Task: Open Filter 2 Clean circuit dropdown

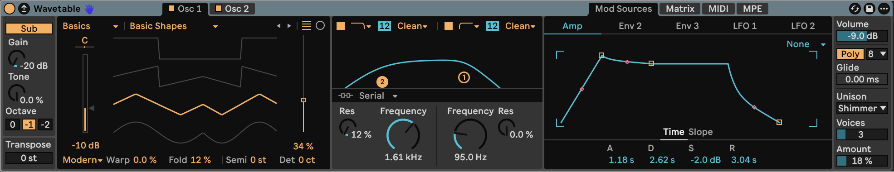Action: pyautogui.click(x=520, y=26)
